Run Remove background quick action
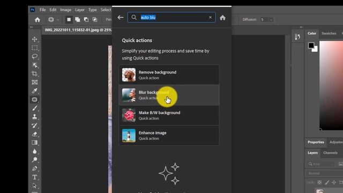This screenshot has width=343, height=193. click(x=169, y=75)
